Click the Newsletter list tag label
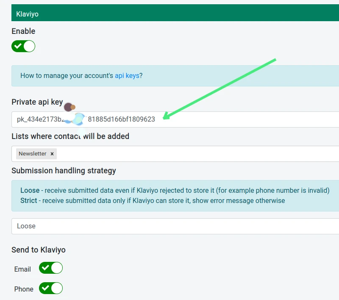This screenshot has height=300, width=339. (x=33, y=154)
